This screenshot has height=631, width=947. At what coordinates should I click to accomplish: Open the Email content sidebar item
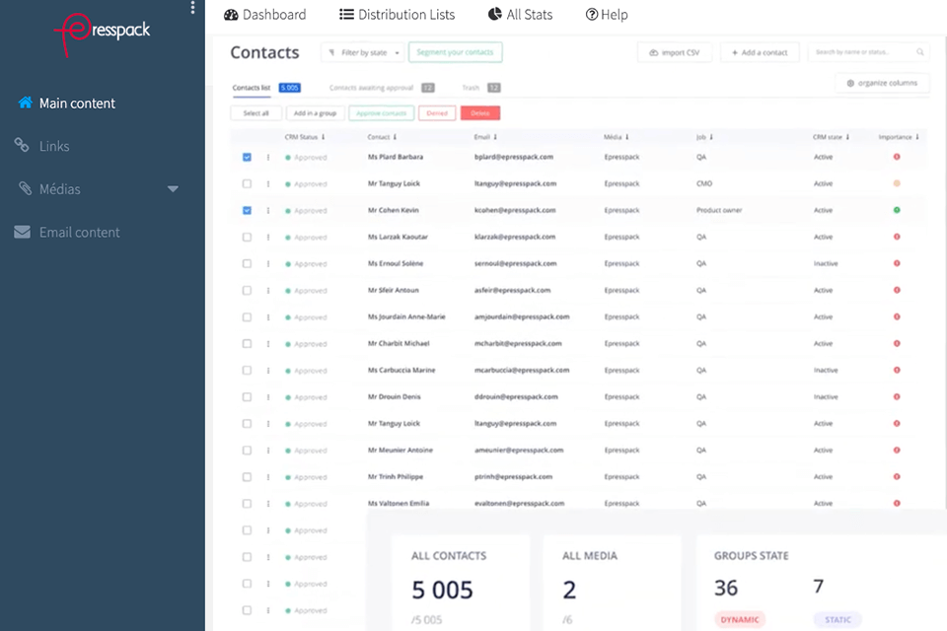pos(67,233)
